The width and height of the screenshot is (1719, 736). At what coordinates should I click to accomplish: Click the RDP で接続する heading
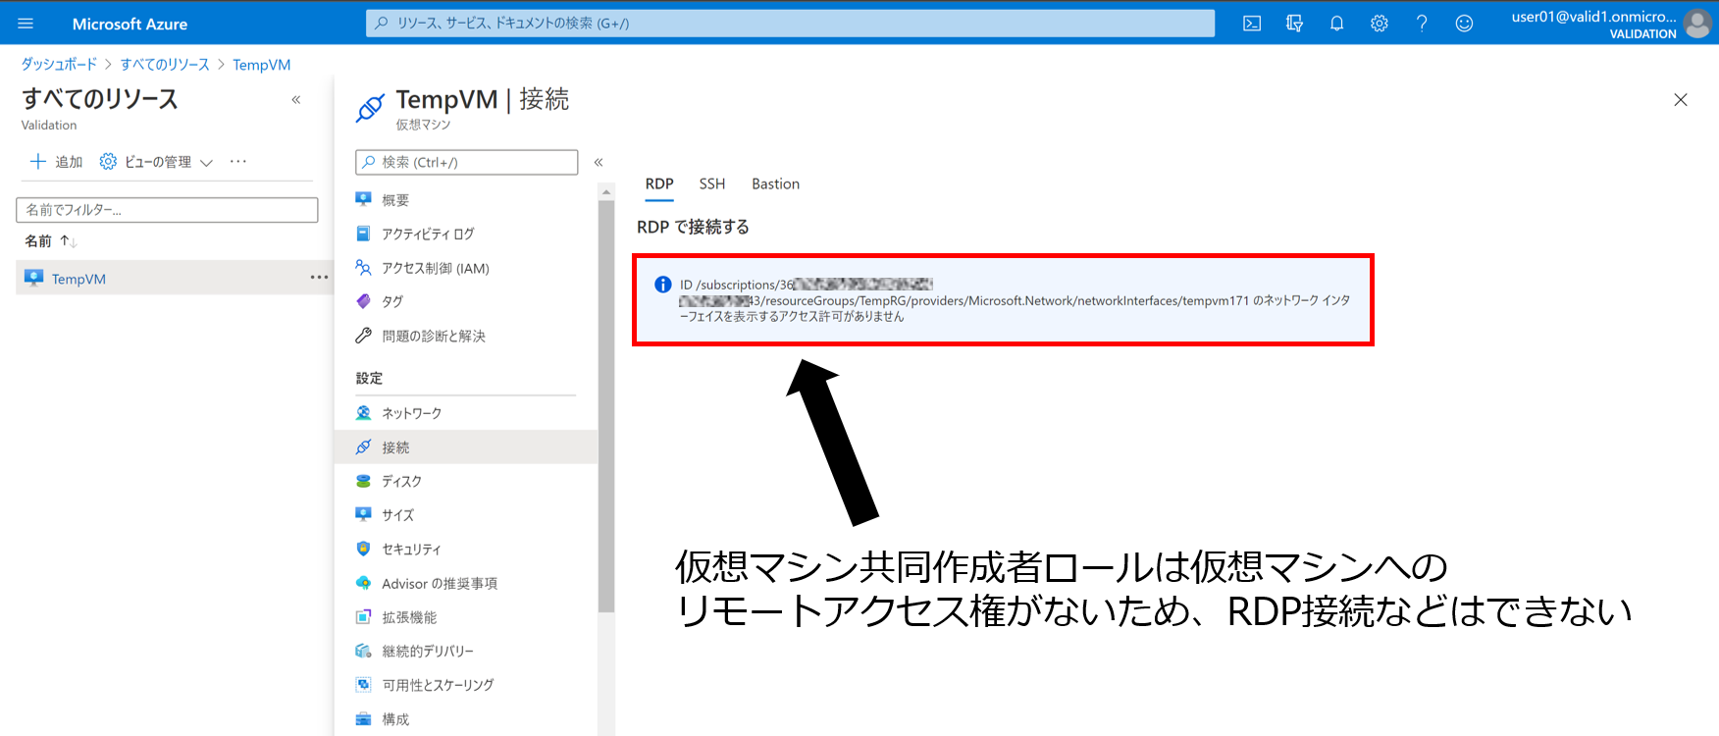693,227
